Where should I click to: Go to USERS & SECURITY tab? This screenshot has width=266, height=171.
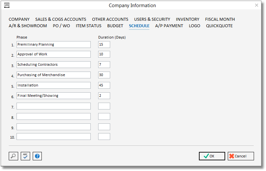(152, 19)
